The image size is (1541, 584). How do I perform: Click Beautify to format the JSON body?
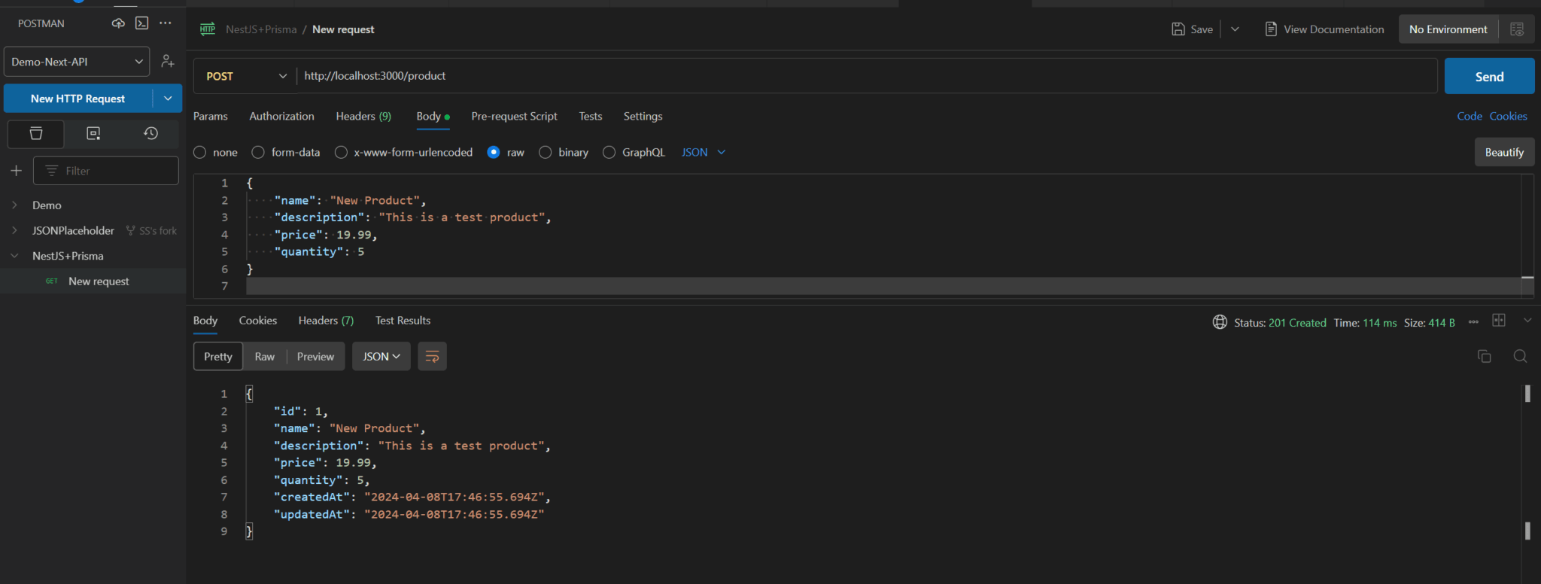[x=1503, y=153]
